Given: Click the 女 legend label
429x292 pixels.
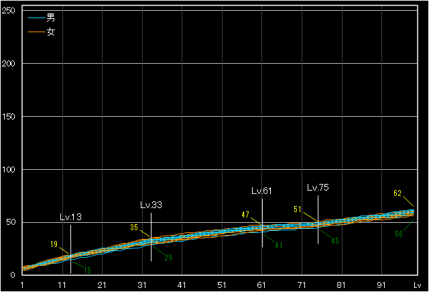Looking at the screenshot, I should coord(51,32).
